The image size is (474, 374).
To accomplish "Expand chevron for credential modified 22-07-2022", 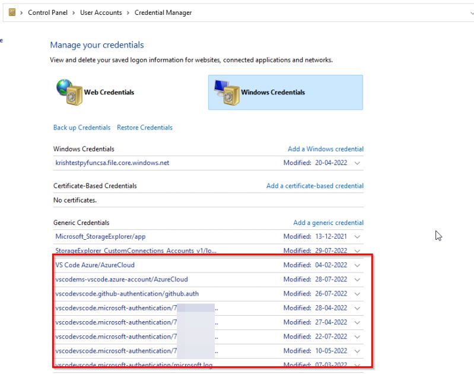I will pyautogui.click(x=357, y=337).
